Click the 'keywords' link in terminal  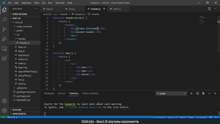[x=70, y=104]
